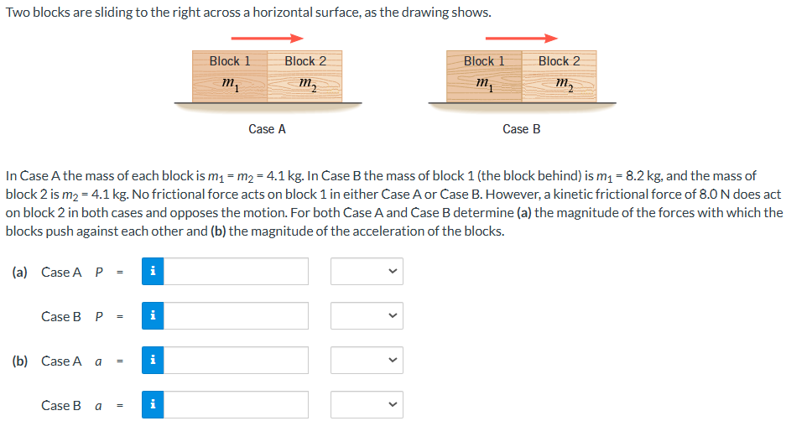Click the red arrow above Case A blocks
The height and width of the screenshot is (421, 786).
(x=267, y=38)
